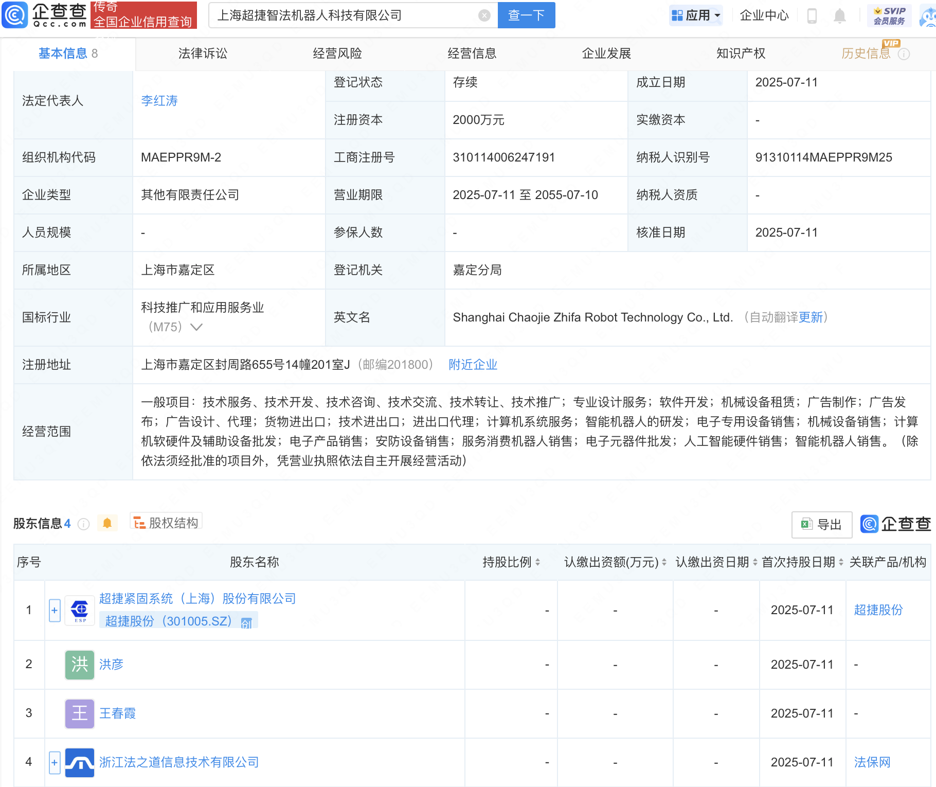Click the shareholder alert bell icon

(107, 523)
